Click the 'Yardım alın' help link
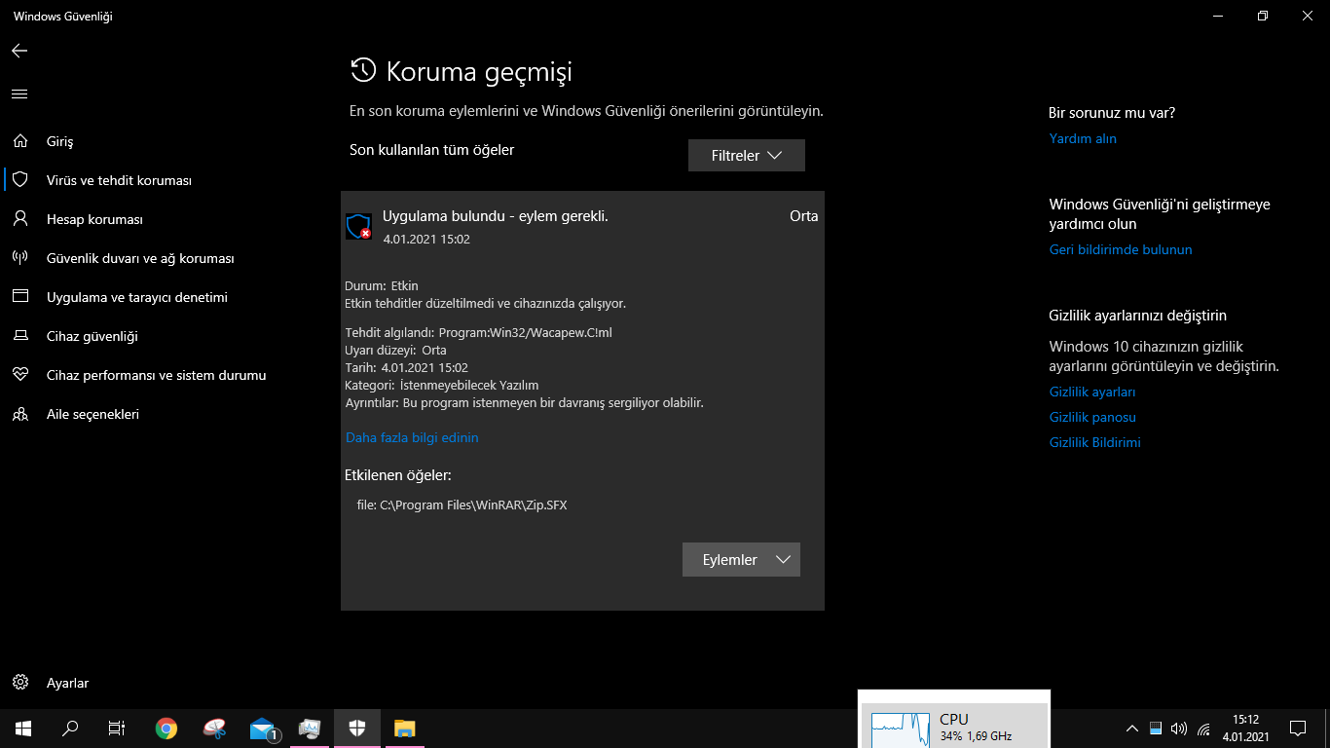 [1083, 138]
